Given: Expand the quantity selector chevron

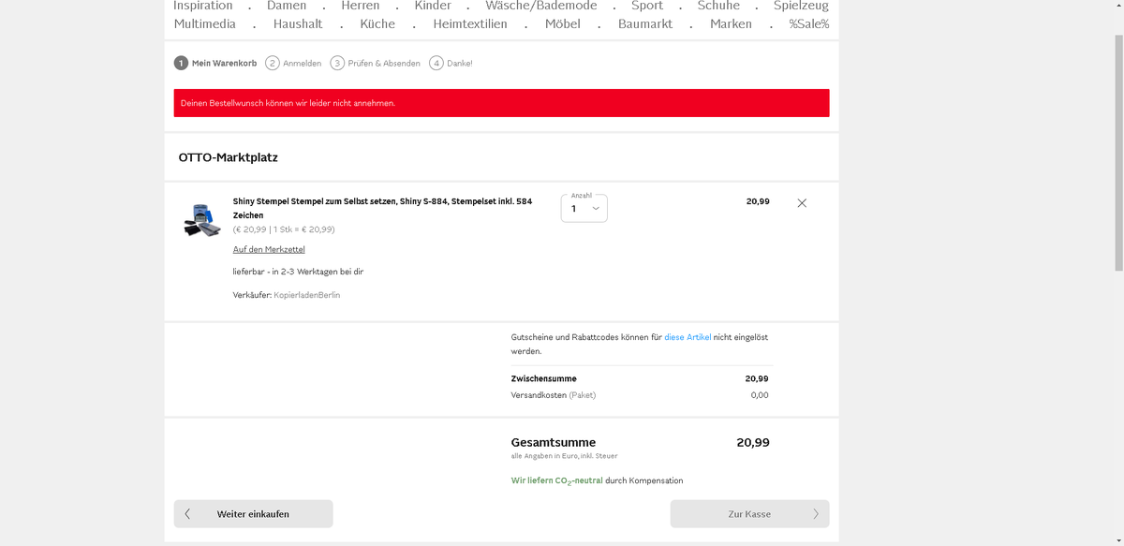Looking at the screenshot, I should (x=595, y=208).
